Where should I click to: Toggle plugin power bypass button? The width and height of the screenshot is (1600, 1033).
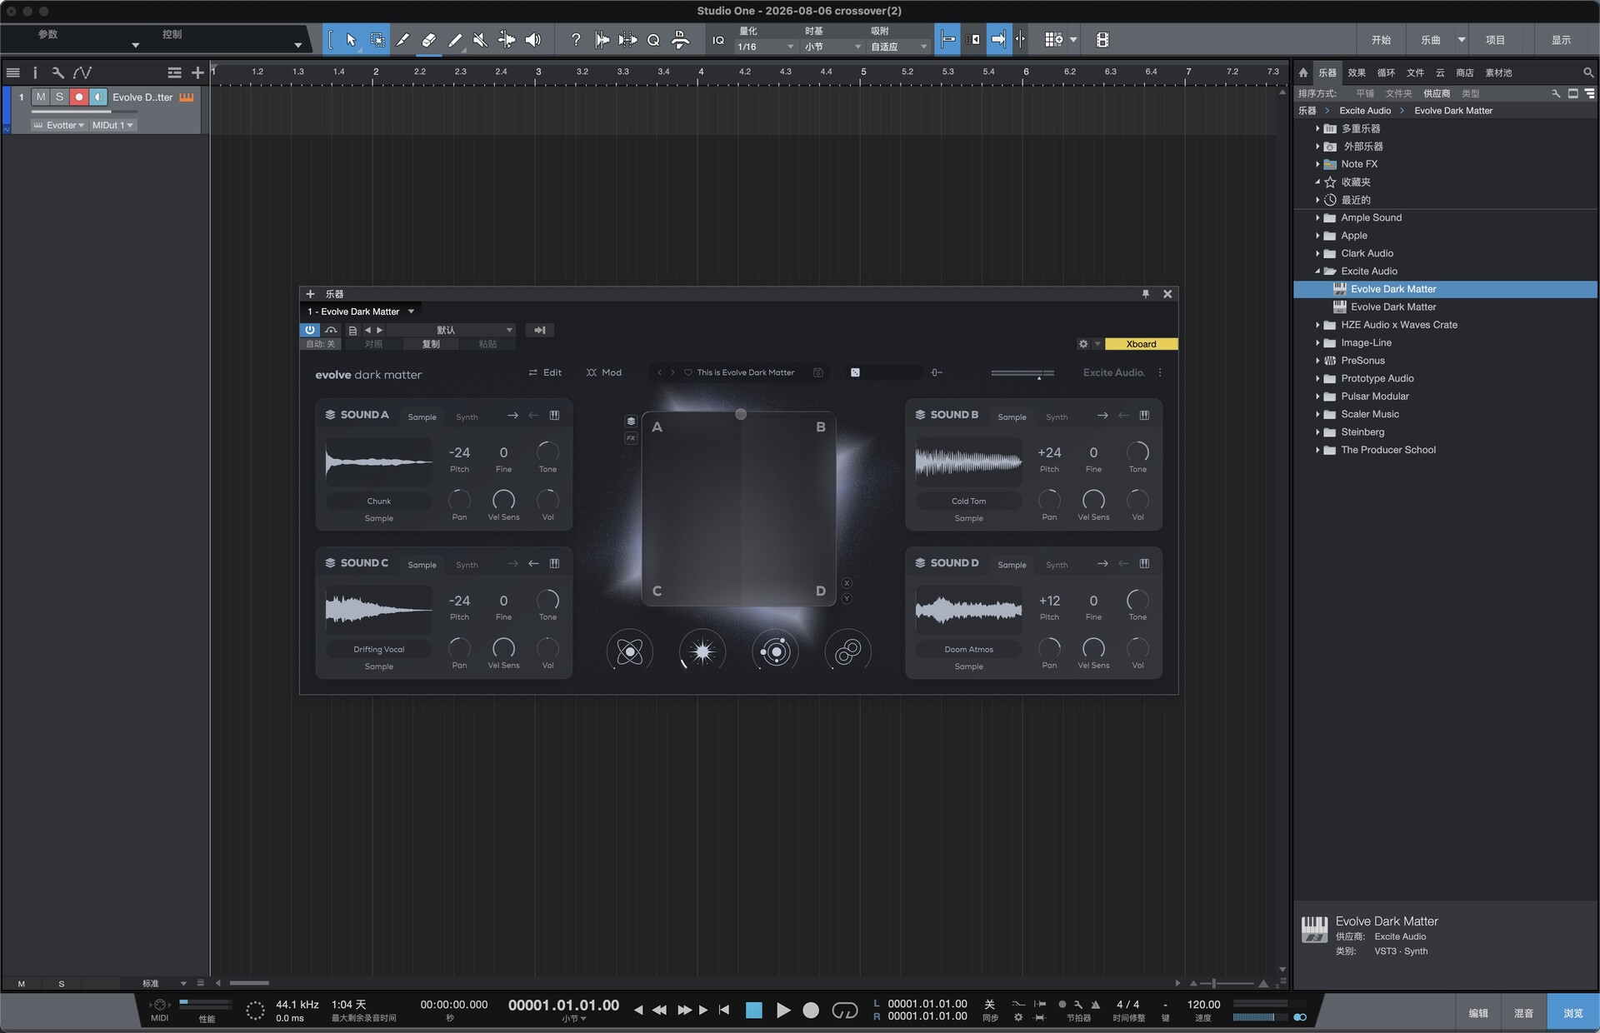click(310, 330)
